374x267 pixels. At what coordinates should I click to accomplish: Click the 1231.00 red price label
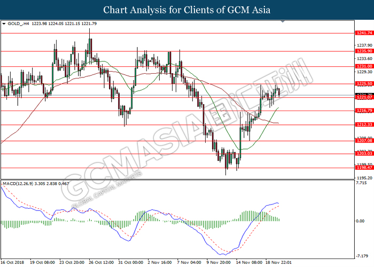364,66
